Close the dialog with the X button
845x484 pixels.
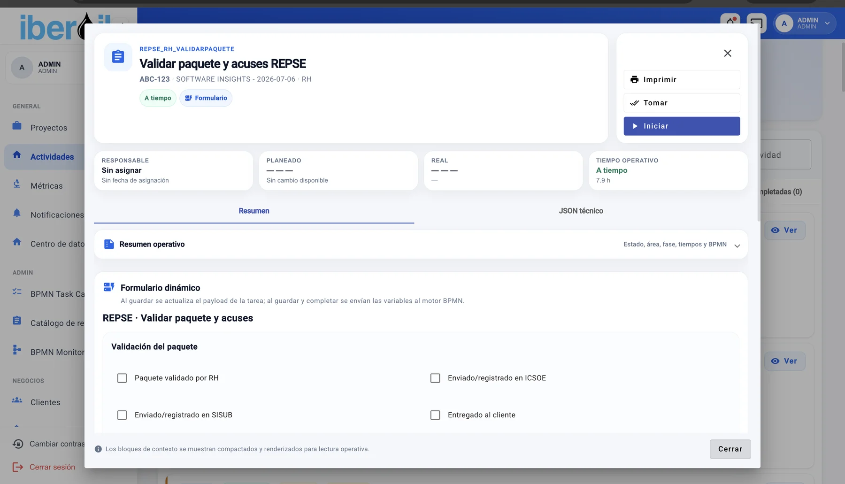728,54
